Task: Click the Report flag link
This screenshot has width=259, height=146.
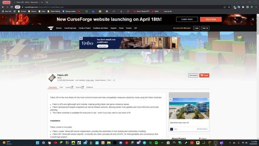Action: [x=203, y=139]
